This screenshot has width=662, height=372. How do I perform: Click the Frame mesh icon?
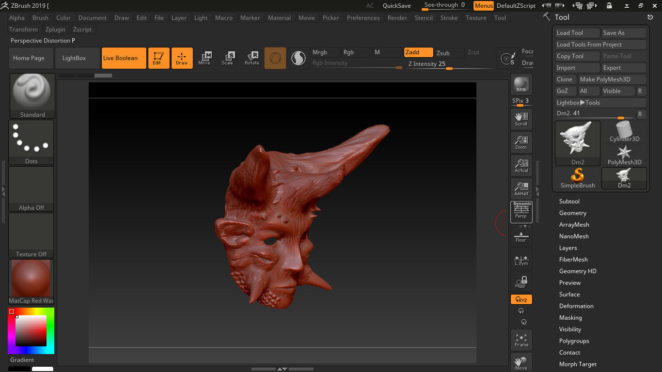click(521, 340)
